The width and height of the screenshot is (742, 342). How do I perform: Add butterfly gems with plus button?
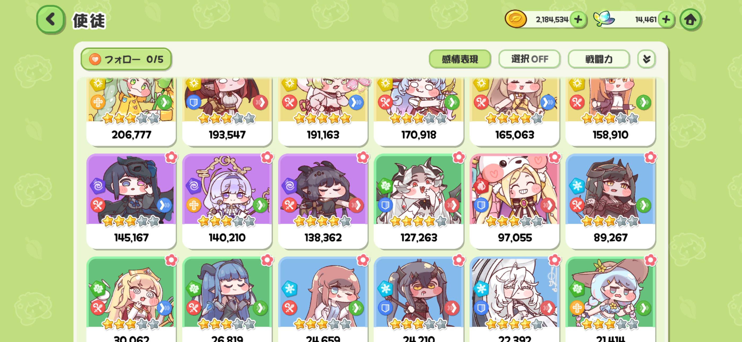[x=666, y=20]
